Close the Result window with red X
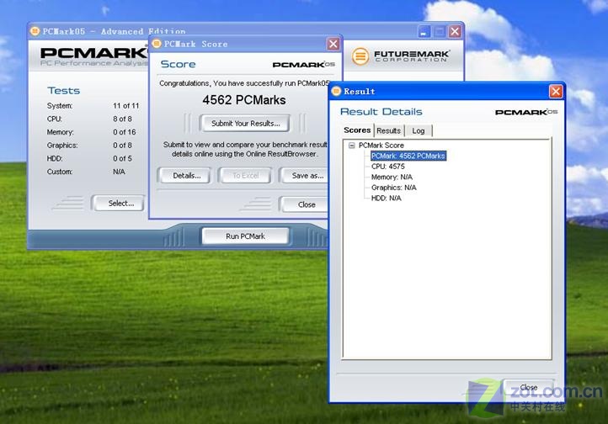 pos(556,92)
